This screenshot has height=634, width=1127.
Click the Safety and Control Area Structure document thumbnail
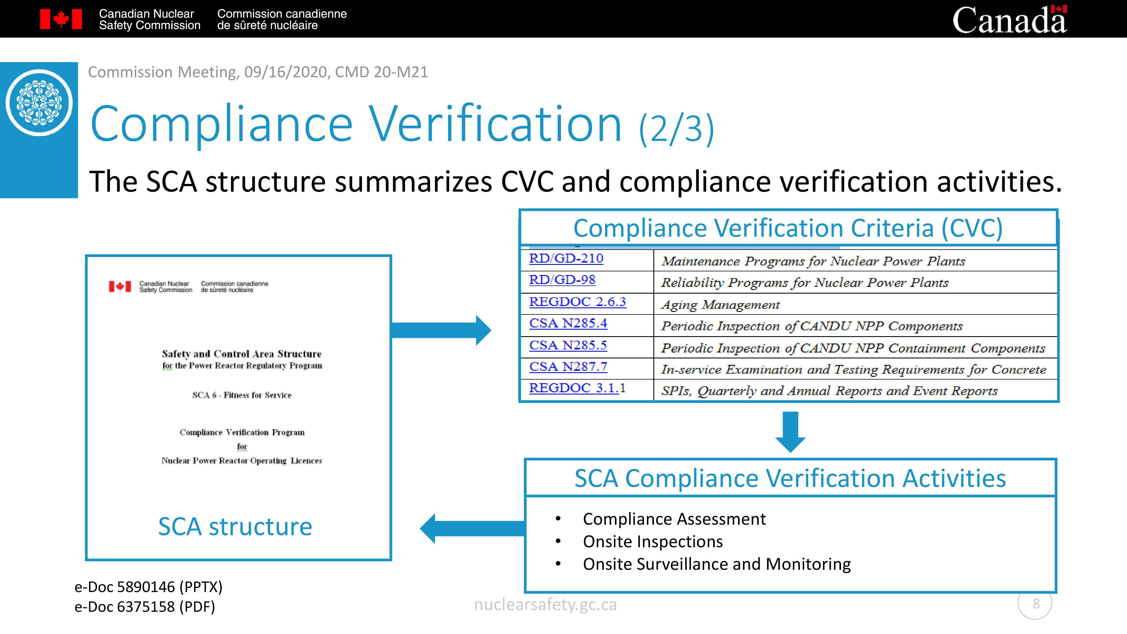click(238, 407)
